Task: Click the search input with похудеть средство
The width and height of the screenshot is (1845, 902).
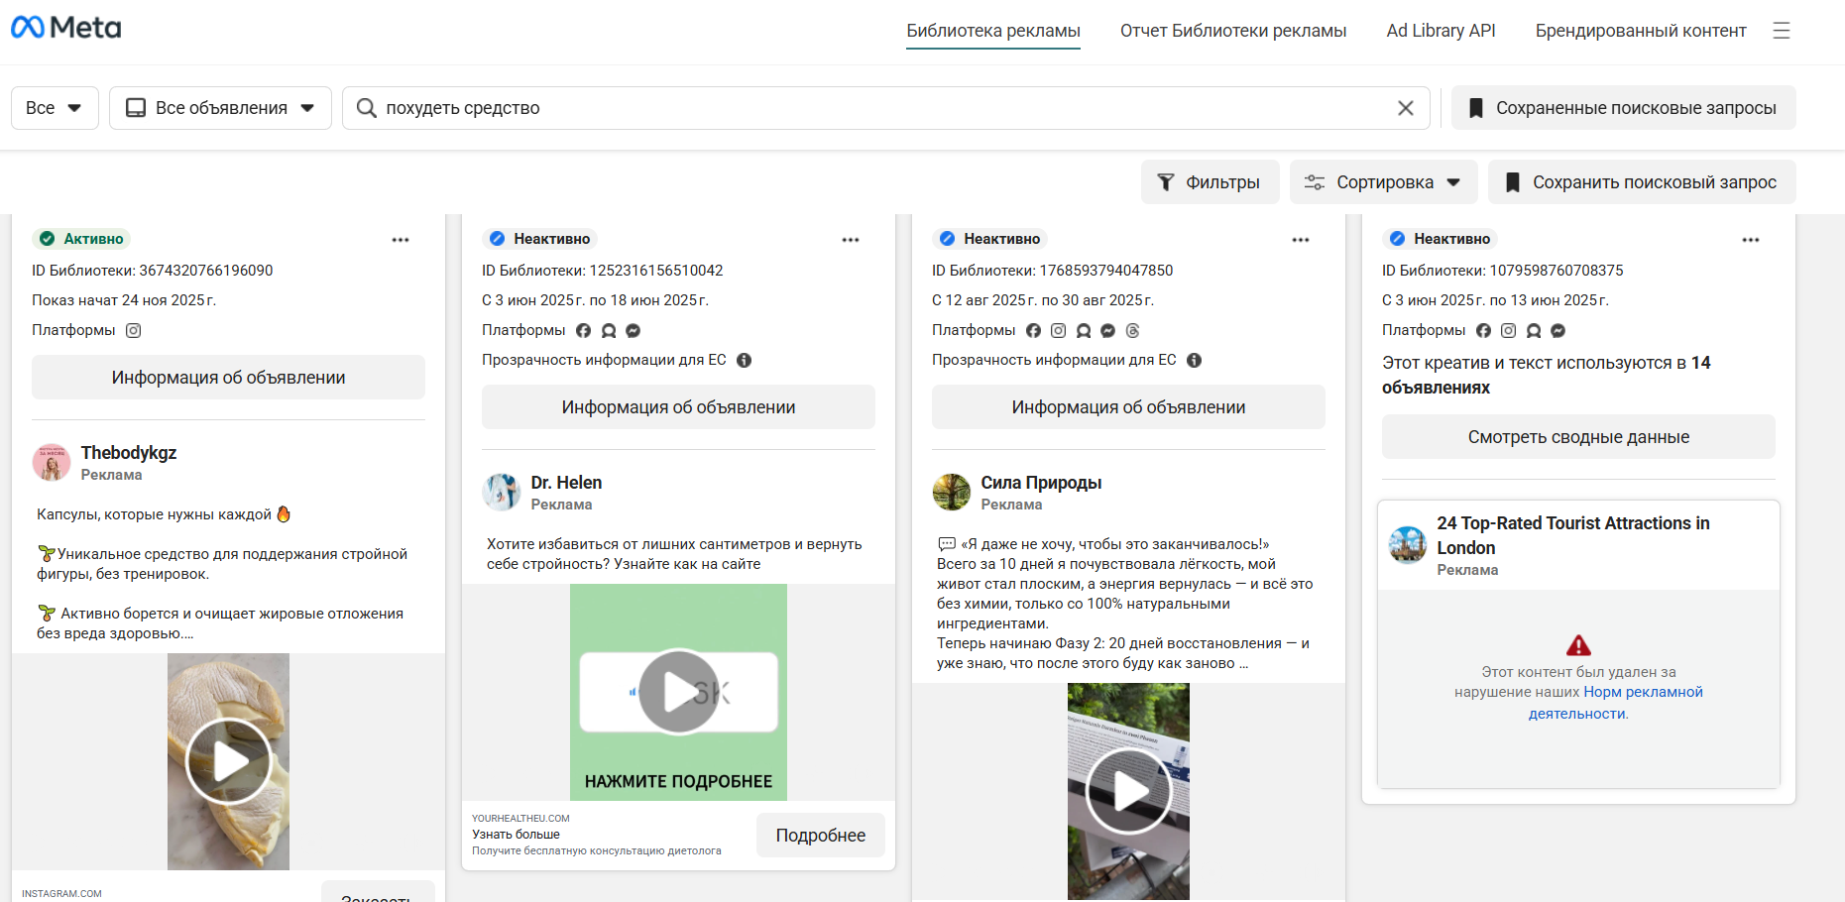Action: coord(872,108)
